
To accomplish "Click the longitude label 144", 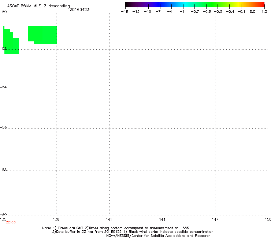I will pos(162,219).
